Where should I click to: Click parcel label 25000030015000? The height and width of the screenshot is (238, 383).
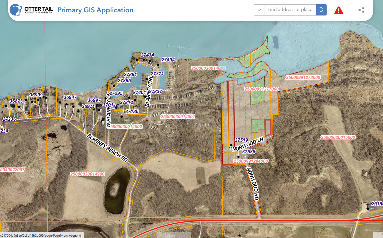[338, 137]
